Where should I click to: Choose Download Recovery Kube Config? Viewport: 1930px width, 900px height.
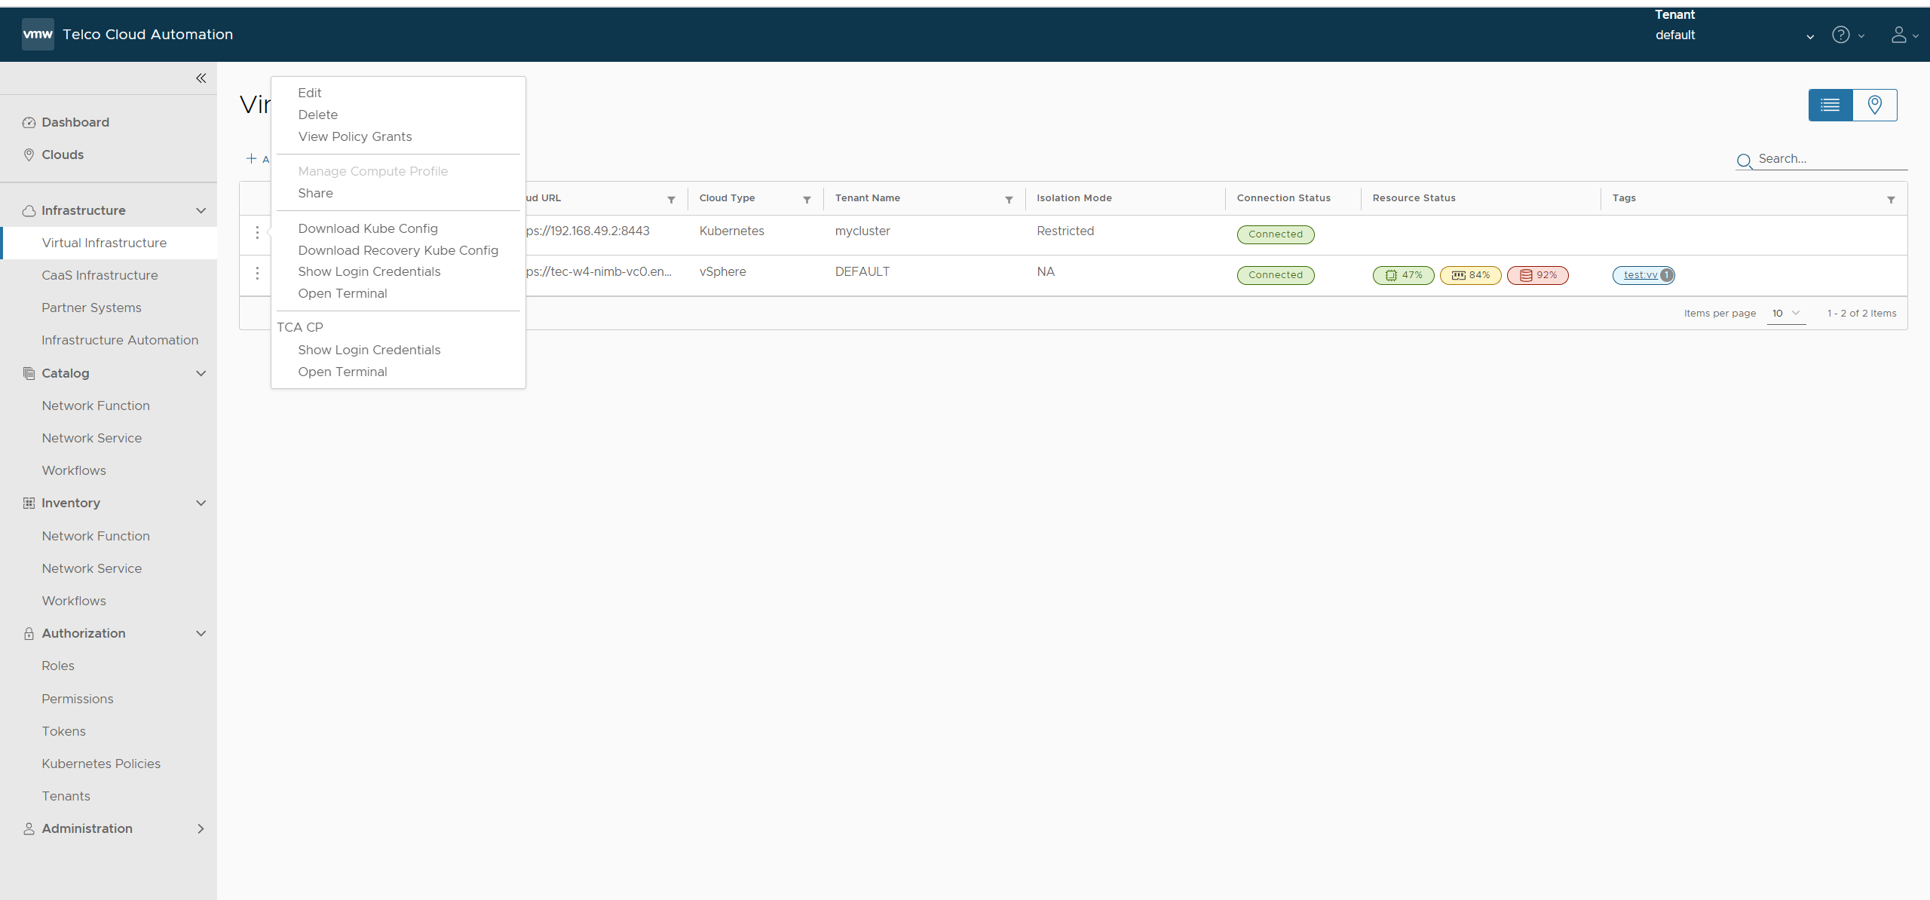point(398,250)
